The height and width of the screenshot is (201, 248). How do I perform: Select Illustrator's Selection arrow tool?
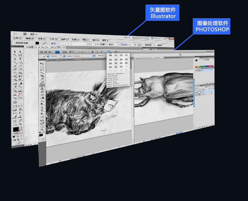point(15,52)
